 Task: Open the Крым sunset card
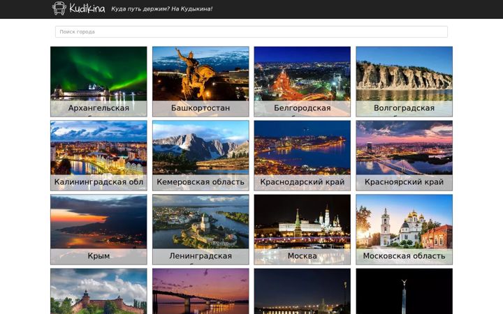pos(99,230)
